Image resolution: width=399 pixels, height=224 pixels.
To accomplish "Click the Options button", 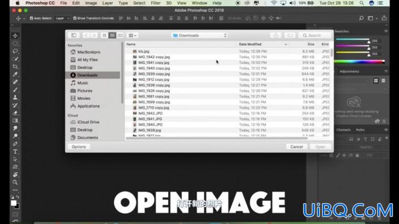I will pyautogui.click(x=79, y=147).
